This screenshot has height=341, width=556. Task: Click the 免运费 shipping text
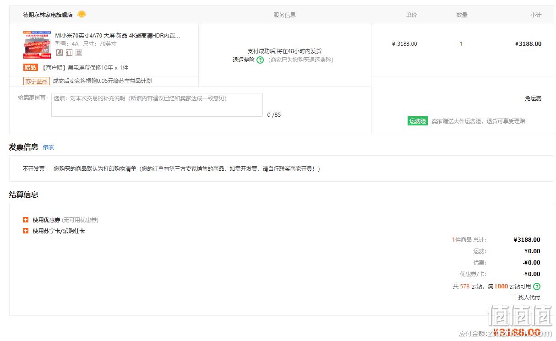(533, 98)
